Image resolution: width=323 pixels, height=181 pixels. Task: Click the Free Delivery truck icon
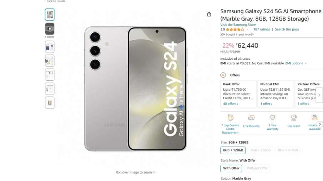pyautogui.click(x=251, y=118)
